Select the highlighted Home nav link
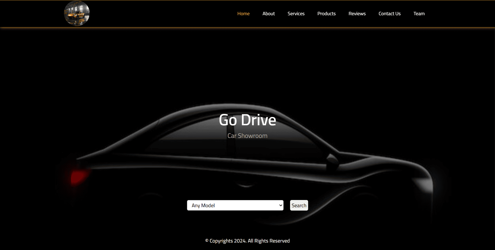 [243, 13]
